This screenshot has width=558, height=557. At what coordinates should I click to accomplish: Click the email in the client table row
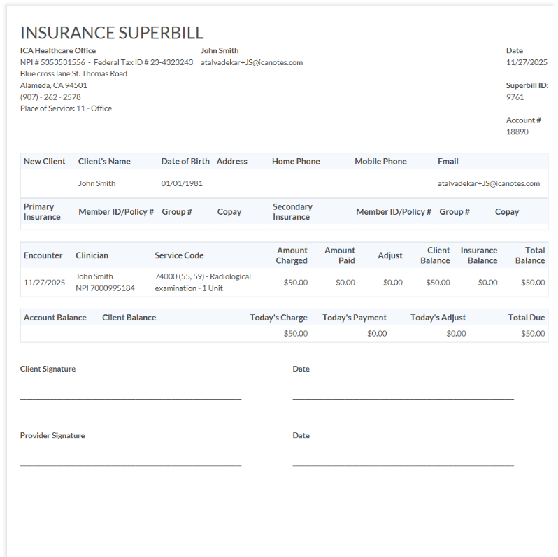[488, 183]
